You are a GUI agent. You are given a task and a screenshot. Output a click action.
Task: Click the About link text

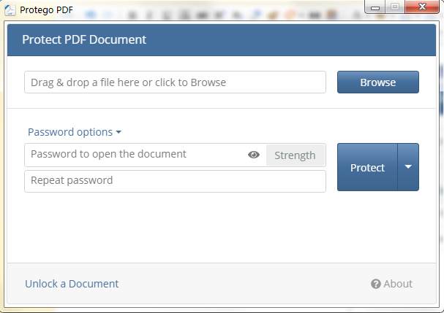coord(398,284)
